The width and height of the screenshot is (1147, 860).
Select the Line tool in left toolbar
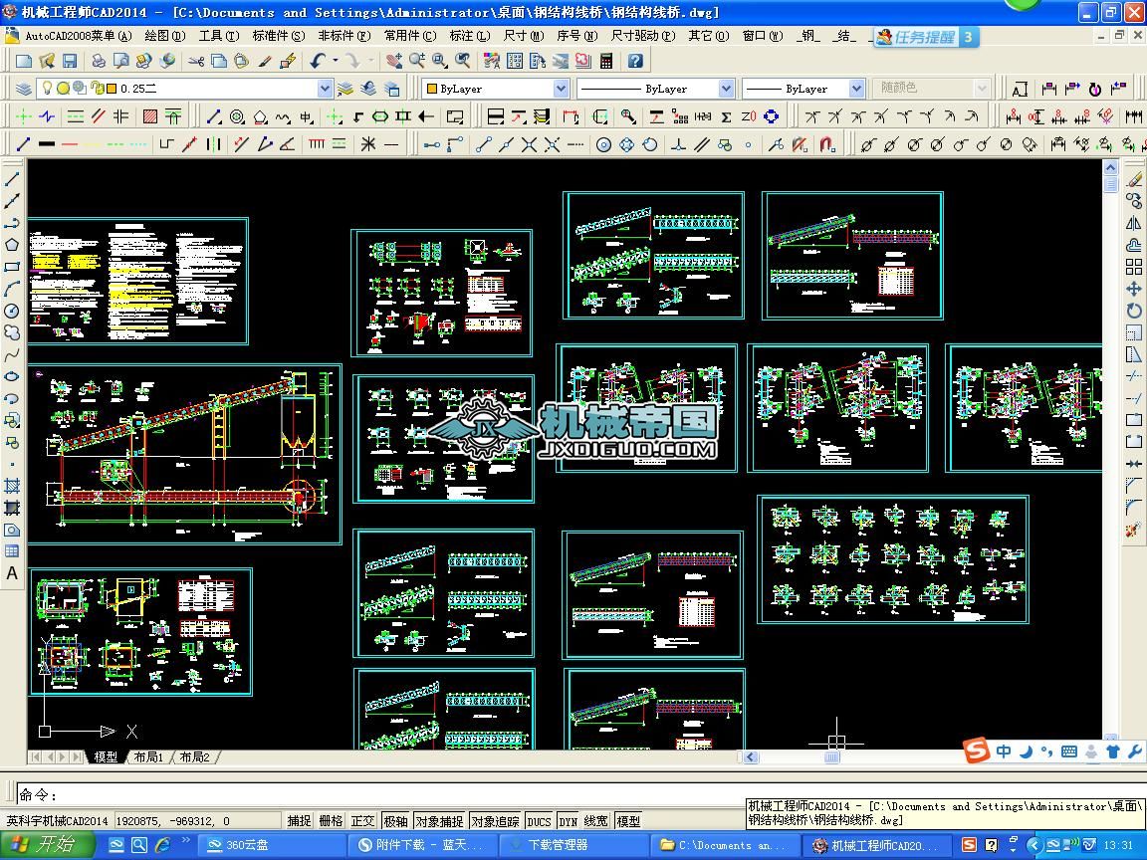12,178
